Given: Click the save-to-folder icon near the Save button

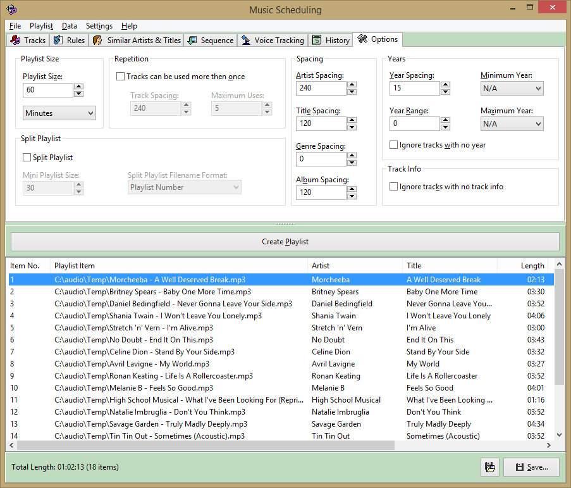Looking at the screenshot, I should [x=489, y=467].
